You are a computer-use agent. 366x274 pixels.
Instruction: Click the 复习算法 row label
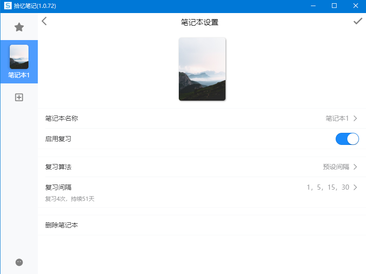point(58,167)
